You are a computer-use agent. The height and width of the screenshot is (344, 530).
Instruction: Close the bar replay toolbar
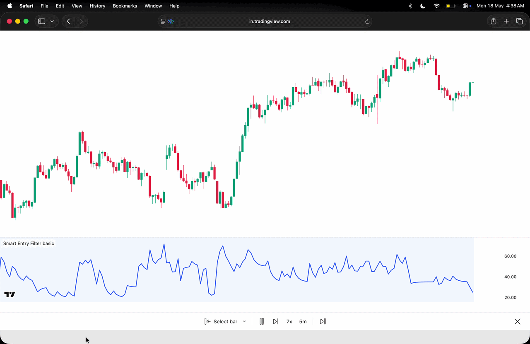click(x=518, y=321)
